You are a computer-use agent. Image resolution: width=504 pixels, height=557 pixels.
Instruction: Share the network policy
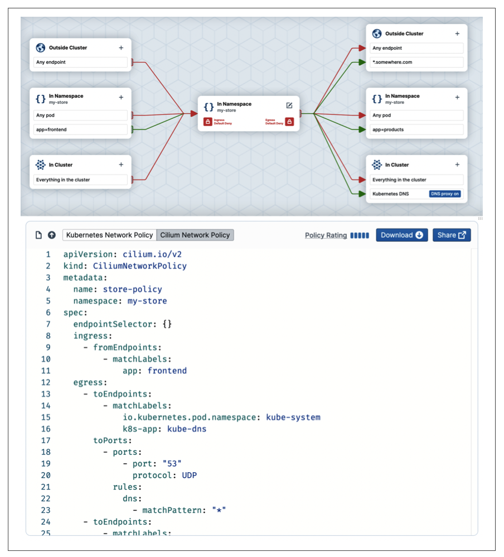point(452,235)
